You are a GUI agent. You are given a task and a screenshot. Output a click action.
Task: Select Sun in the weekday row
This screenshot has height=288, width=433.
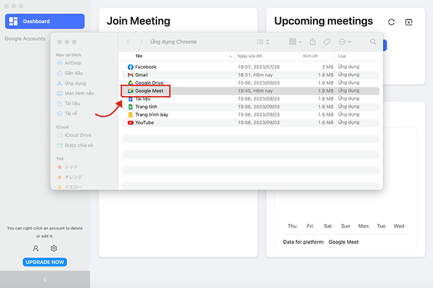tap(345, 226)
